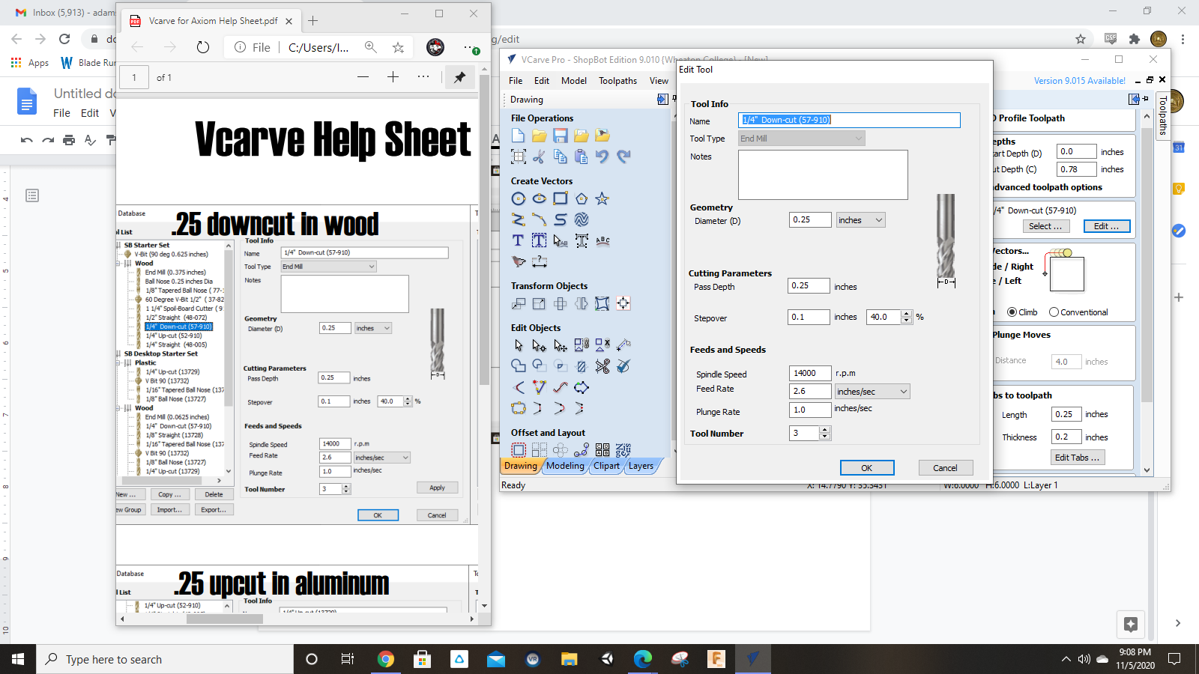Choose the Draw Arc tool
Viewport: 1199px width, 674px height.
(539, 219)
